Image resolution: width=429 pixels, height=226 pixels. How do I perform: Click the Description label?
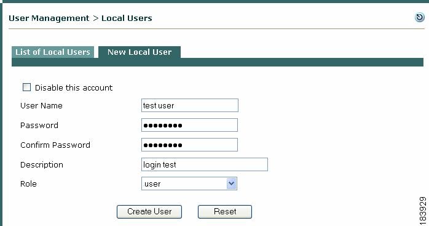click(42, 165)
